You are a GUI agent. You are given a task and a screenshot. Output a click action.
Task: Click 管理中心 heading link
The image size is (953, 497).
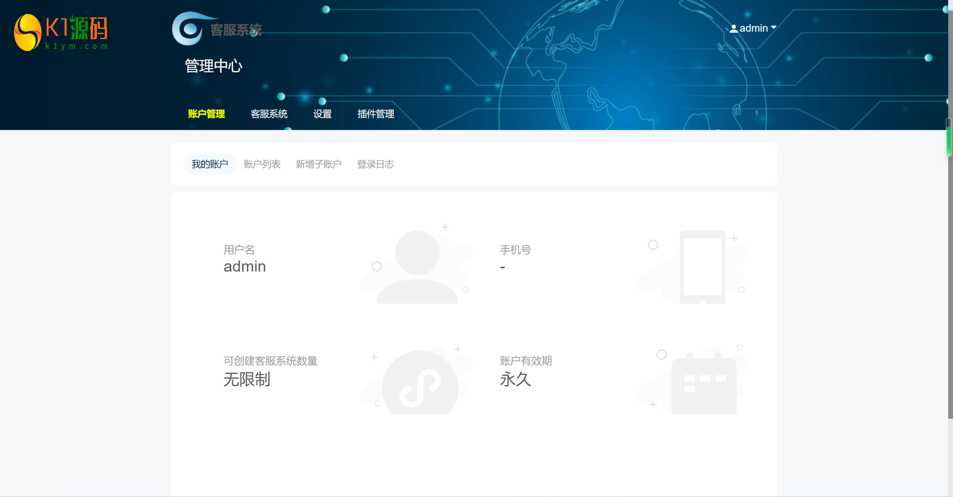tap(214, 66)
